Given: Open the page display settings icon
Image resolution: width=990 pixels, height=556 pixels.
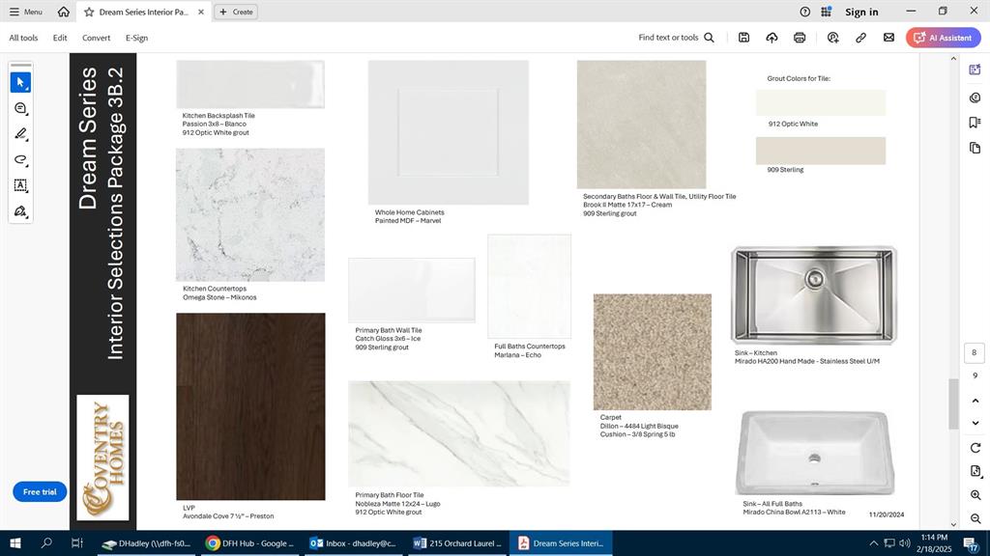Looking at the screenshot, I should coord(975,471).
